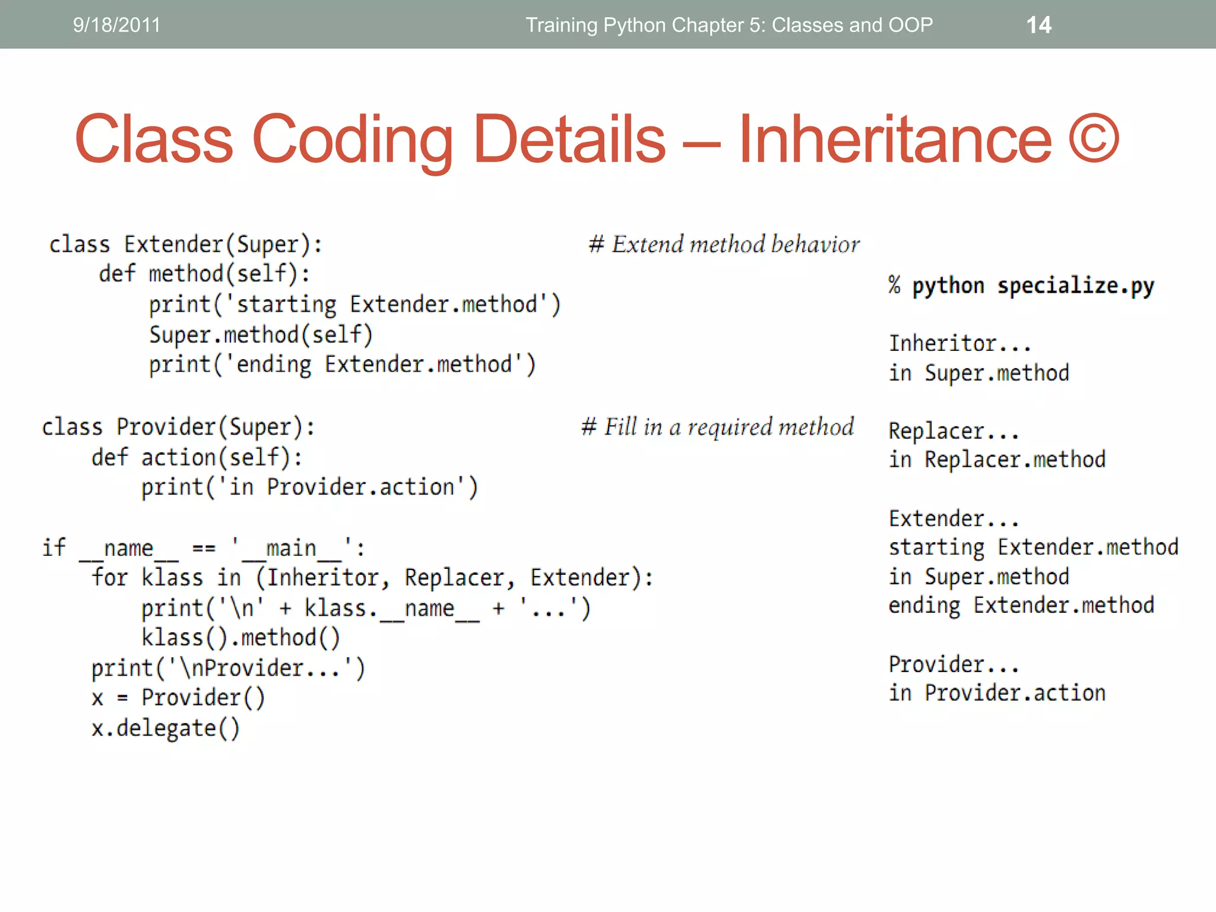1216x912 pixels.
Task: Click the date 9/18/2011 in header
Action: pyautogui.click(x=116, y=25)
